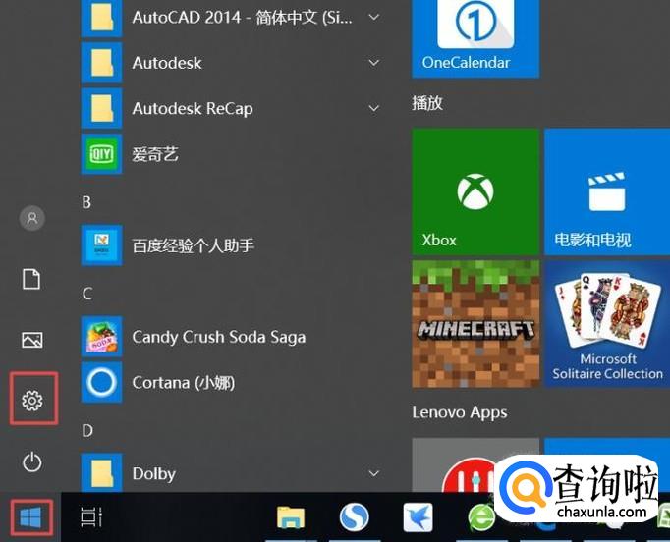Open the Xbox tile
Viewport: 670px width, 542px height.
click(475, 191)
